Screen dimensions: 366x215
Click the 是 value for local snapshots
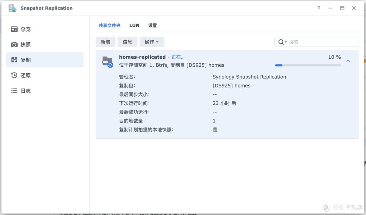215,130
